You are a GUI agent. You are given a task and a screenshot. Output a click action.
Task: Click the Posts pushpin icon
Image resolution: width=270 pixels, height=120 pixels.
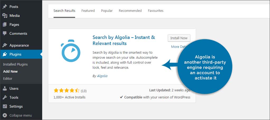[x=5, y=7]
